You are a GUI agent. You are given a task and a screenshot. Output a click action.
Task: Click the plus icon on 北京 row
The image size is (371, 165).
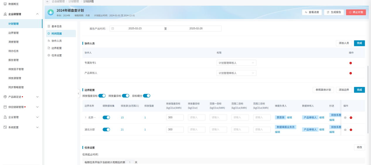[345, 118]
